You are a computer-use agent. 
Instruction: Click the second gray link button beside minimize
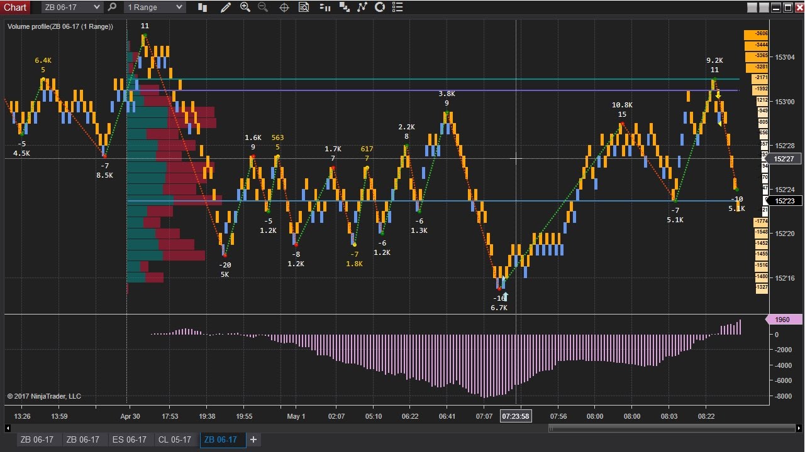pyautogui.click(x=764, y=8)
